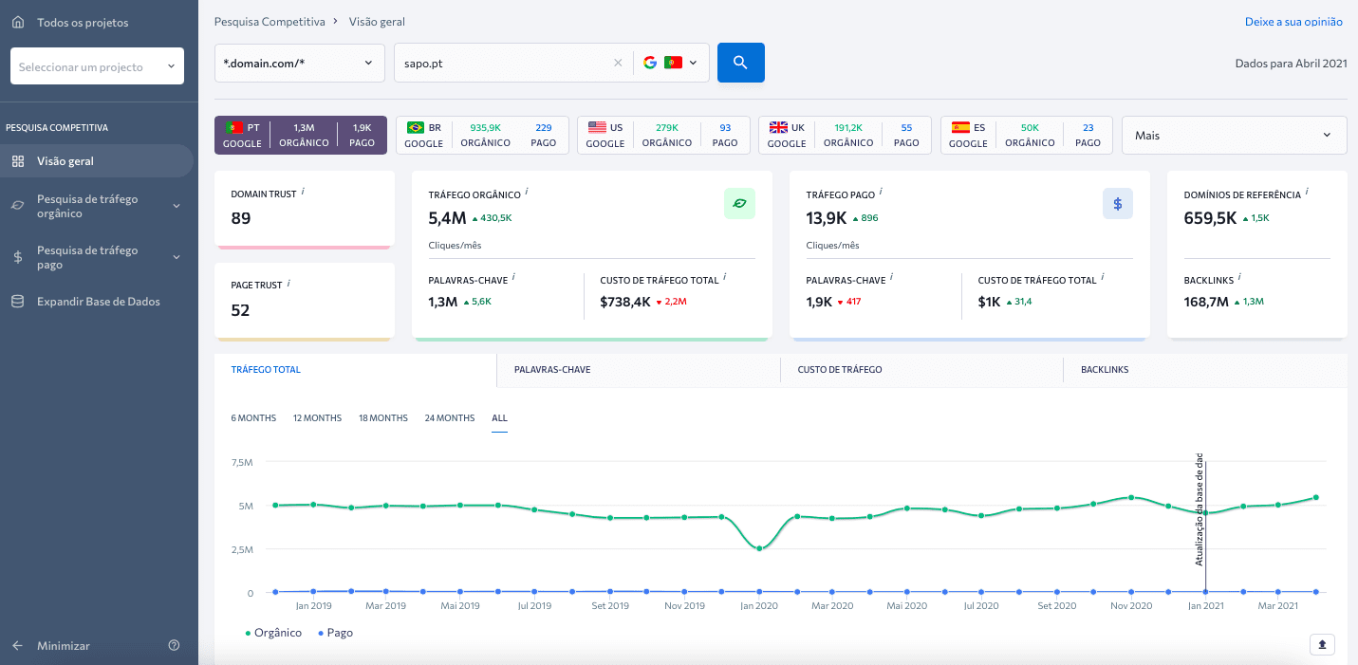Click the blue search magnifier button
Screen dimensions: 1358x665
(x=740, y=62)
